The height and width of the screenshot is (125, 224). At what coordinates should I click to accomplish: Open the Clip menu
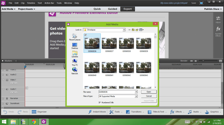23,3
